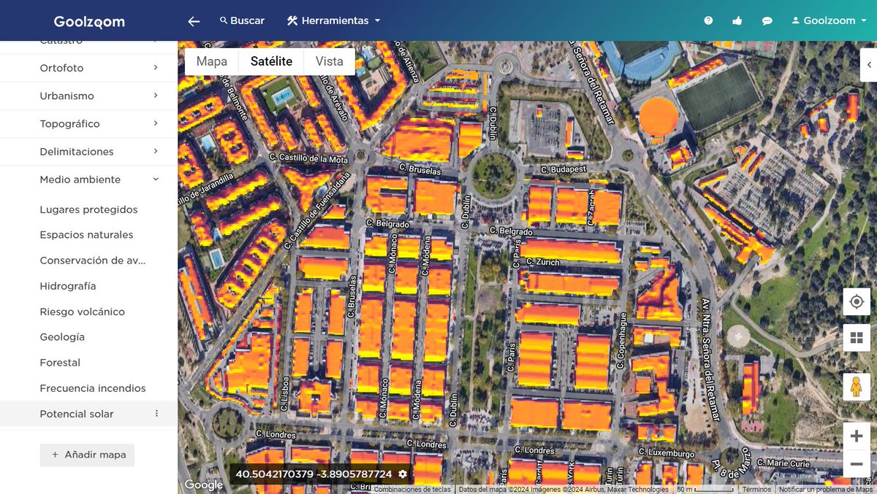This screenshot has width=877, height=494.
Task: Open the comments speech bubble icon
Action: [x=767, y=21]
